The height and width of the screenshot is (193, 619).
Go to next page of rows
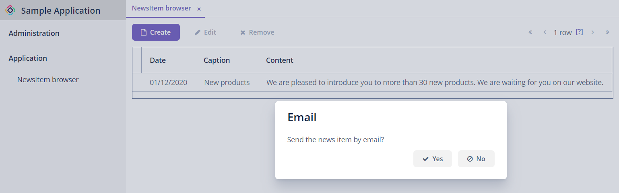593,32
